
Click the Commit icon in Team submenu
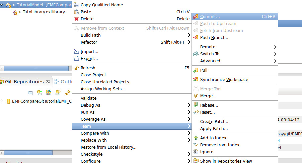tap(196, 17)
